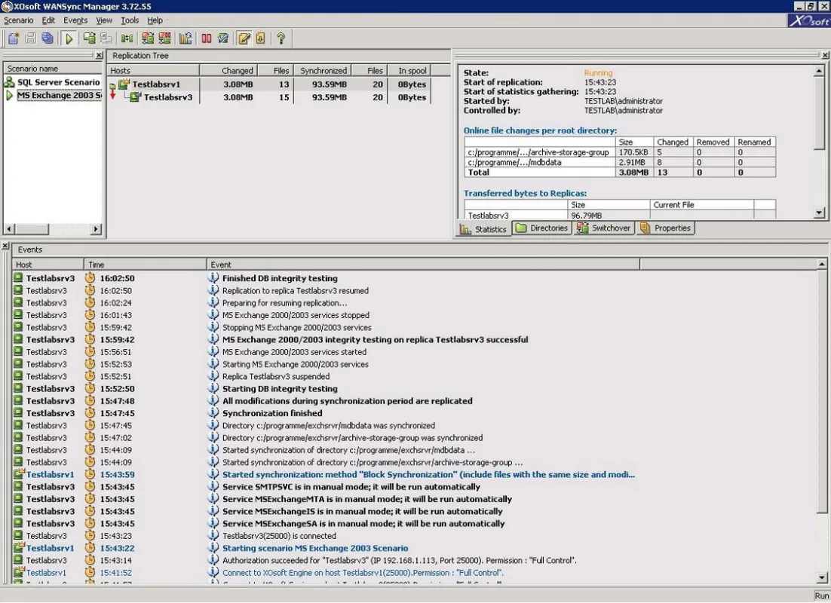Click the Testlabsrv1 master host icon in Replication Tree
Viewport: 831px width, 603px height.
[124, 84]
